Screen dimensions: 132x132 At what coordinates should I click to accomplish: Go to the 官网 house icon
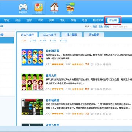pos(54,8)
